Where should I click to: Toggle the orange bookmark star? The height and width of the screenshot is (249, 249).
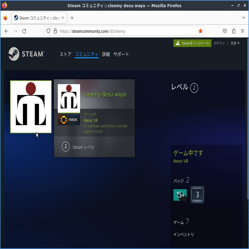coord(200,31)
